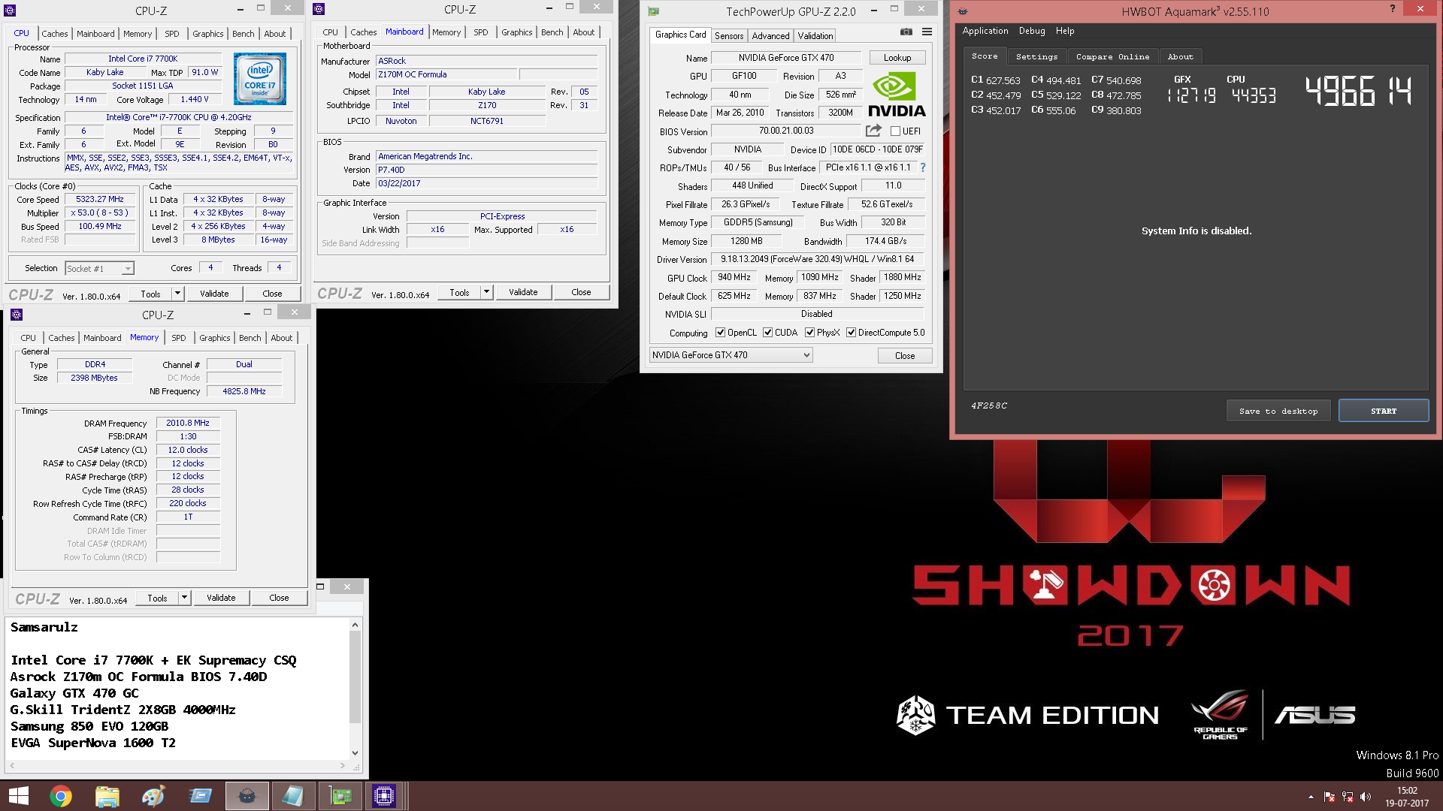The width and height of the screenshot is (1443, 811).
Task: Click the Action Center flag tray icon
Action: coord(1330,797)
